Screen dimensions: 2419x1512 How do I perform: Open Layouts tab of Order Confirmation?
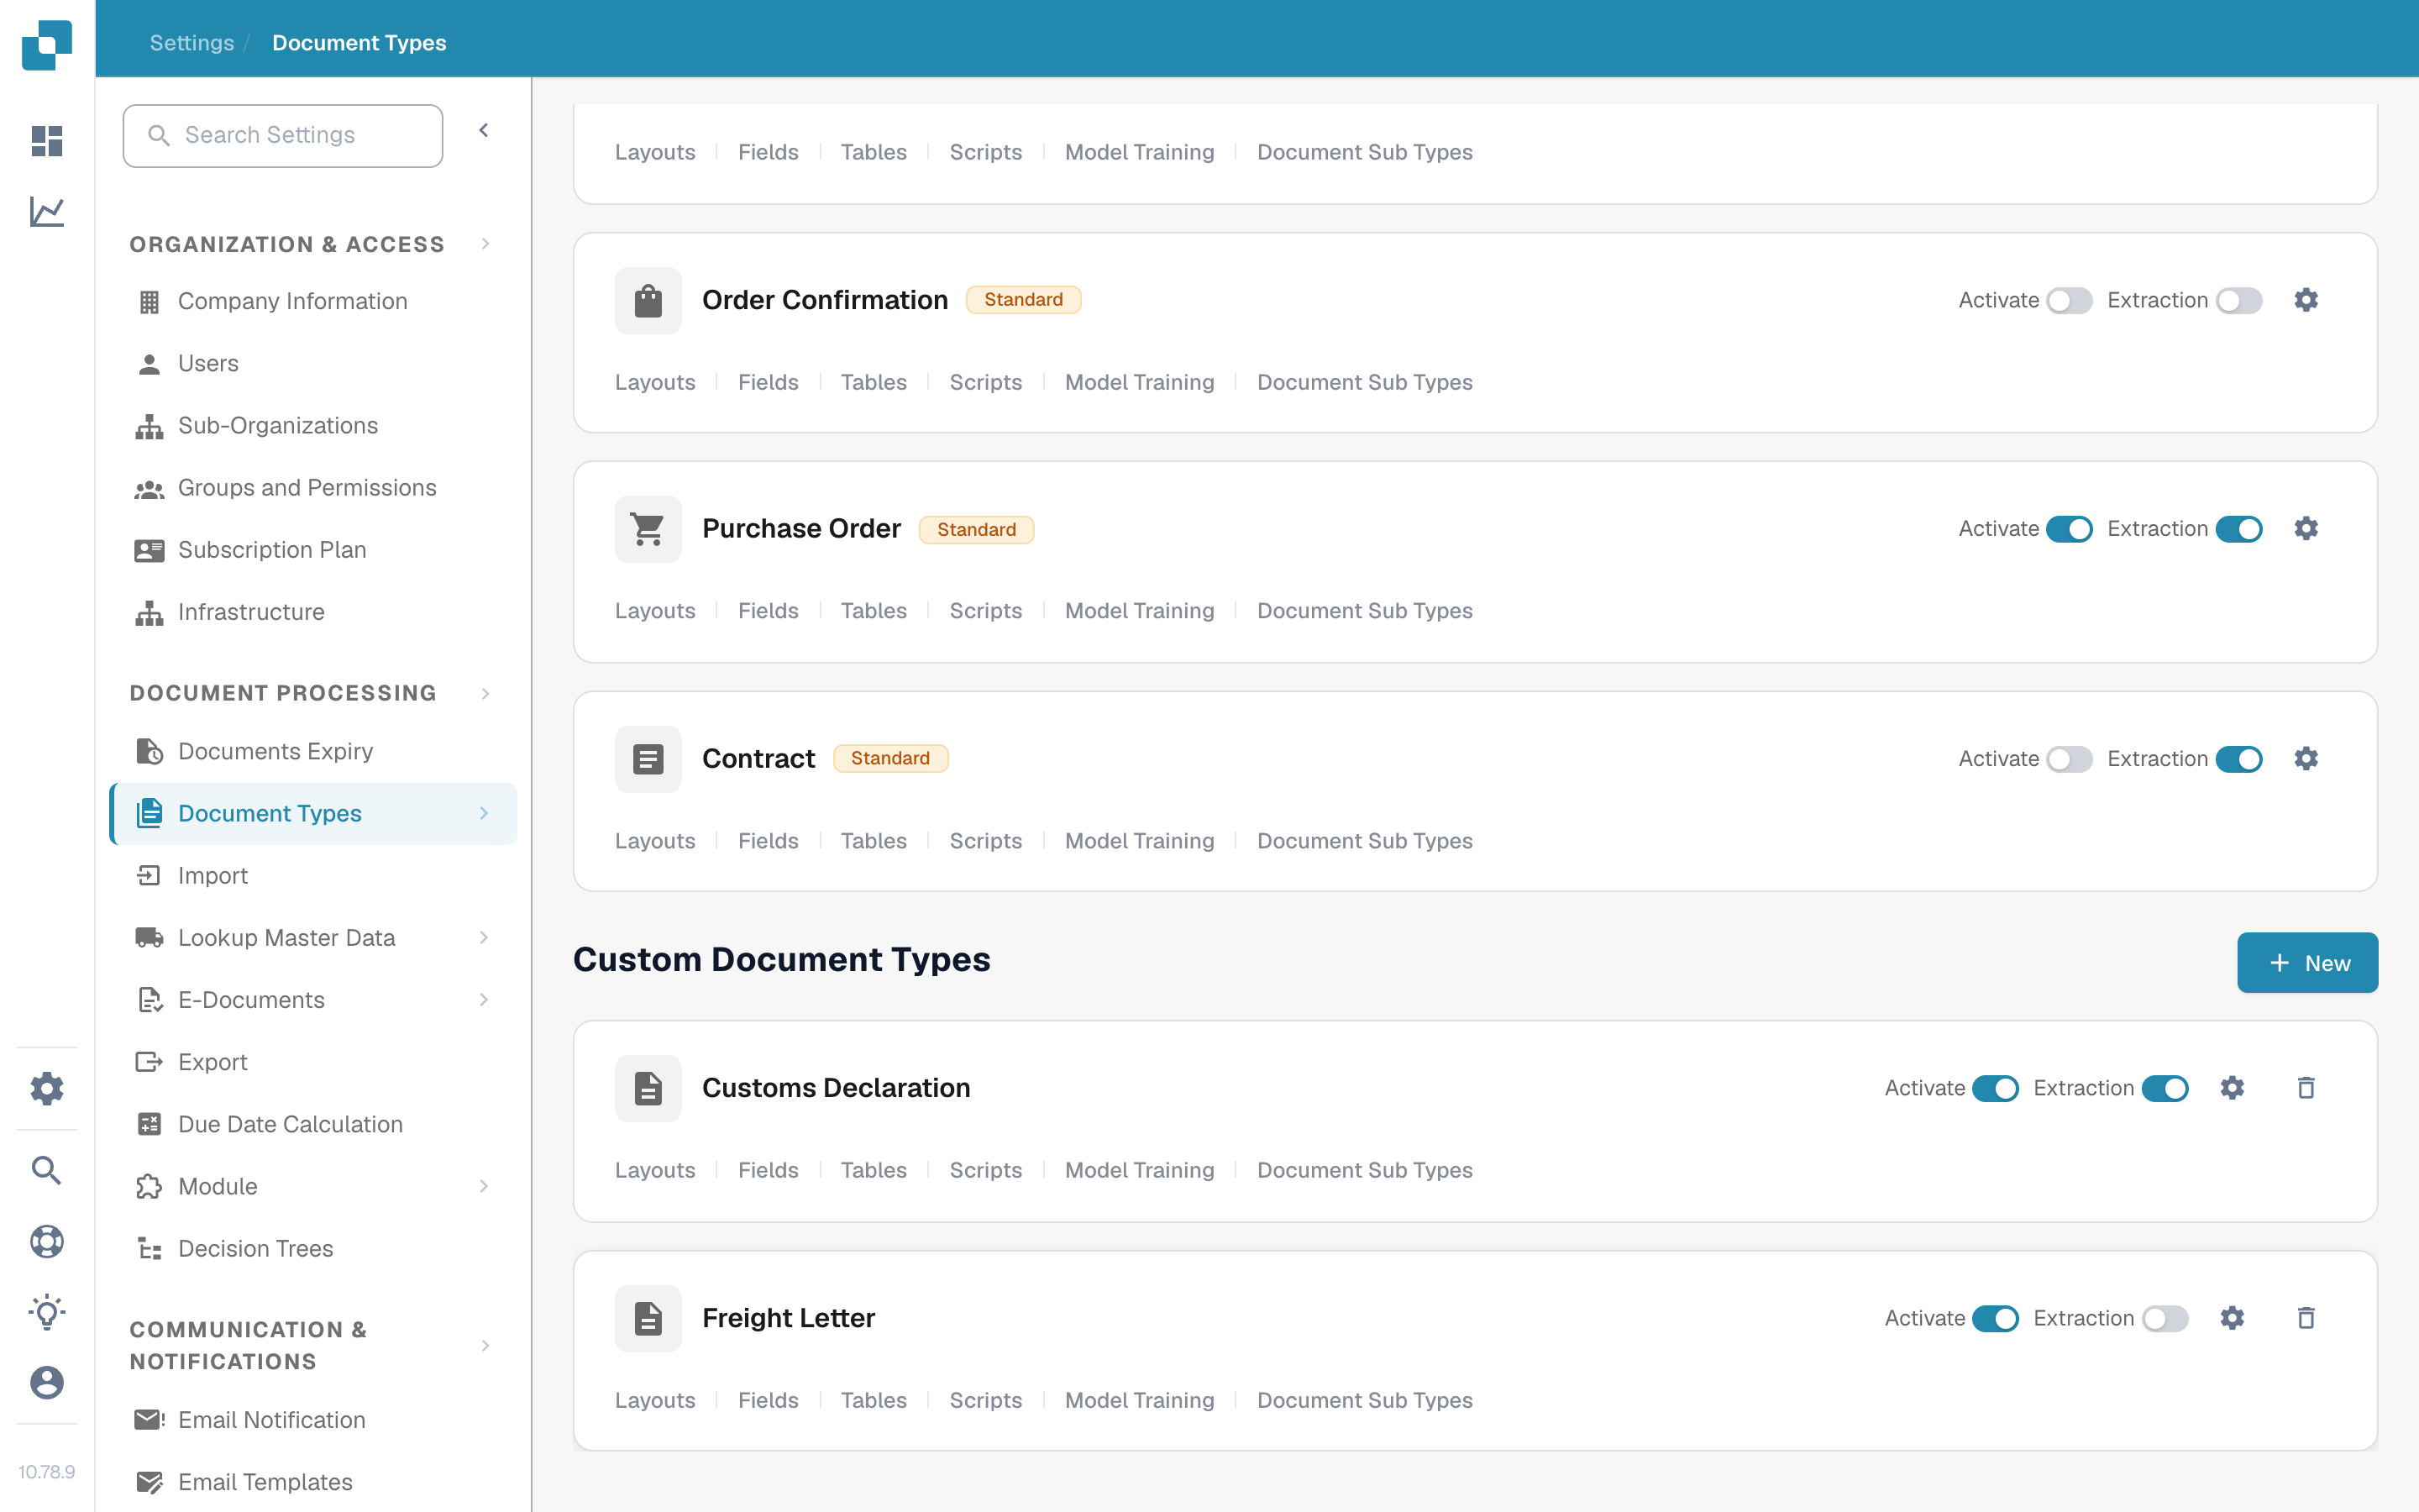tap(655, 382)
